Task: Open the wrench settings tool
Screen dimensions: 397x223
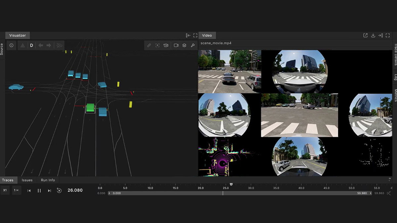Action: (x=193, y=45)
